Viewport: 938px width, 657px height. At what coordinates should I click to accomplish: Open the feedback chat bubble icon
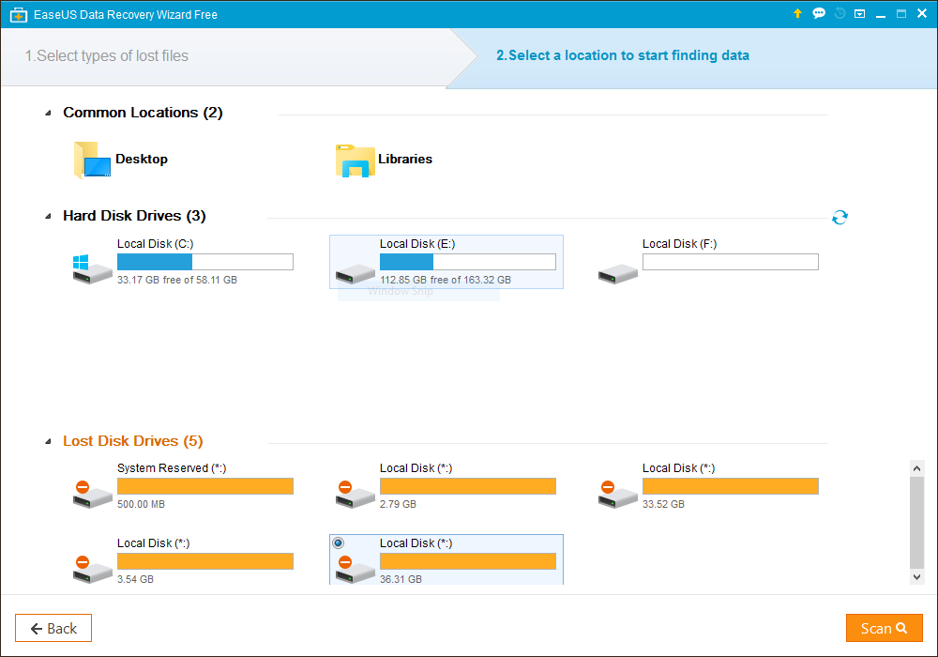819,13
